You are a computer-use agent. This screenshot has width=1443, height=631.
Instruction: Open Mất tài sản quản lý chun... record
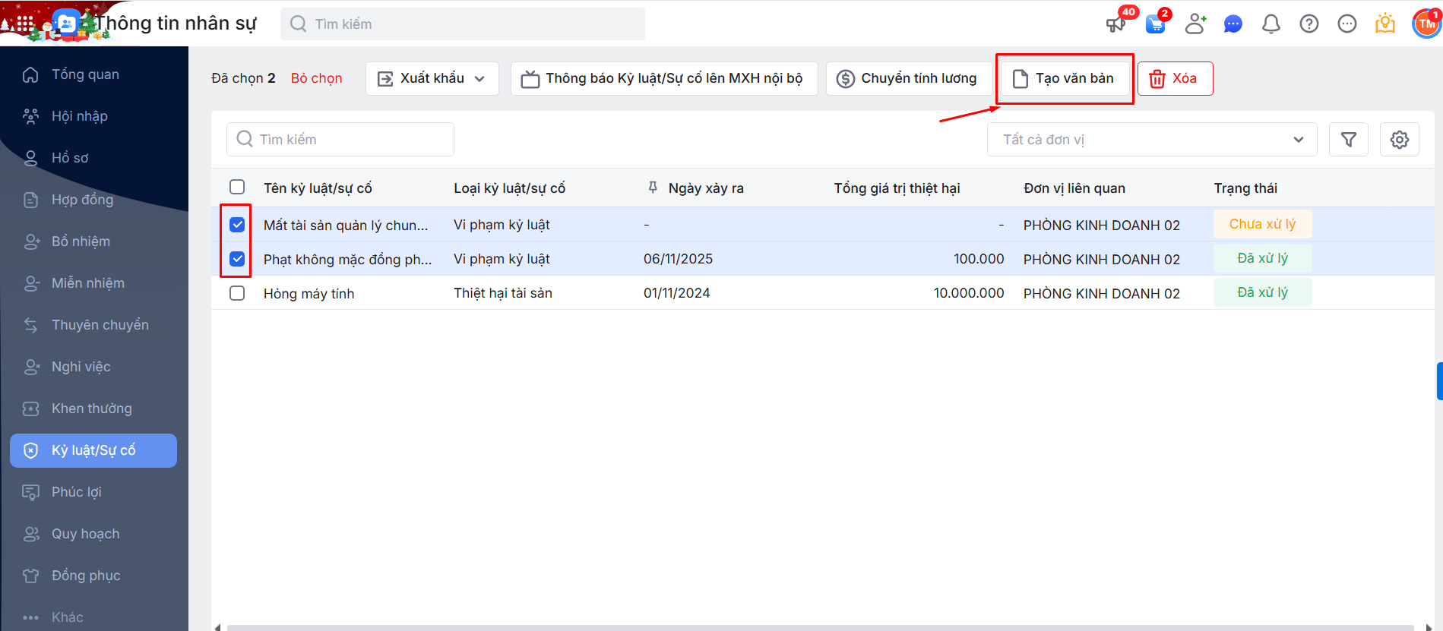(x=346, y=226)
